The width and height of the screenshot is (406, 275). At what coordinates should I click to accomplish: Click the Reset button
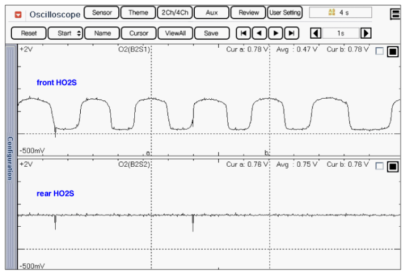coord(29,33)
